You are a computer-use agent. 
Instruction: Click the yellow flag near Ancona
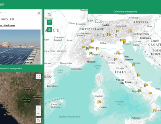coord(133,65)
